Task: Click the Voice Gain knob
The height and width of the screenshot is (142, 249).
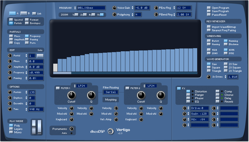Action: pos(114,8)
